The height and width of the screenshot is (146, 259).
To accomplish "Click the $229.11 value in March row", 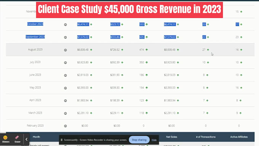I will (115, 113).
